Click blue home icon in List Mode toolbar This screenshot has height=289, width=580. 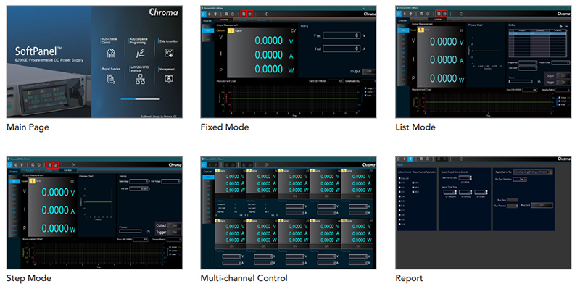(398, 14)
